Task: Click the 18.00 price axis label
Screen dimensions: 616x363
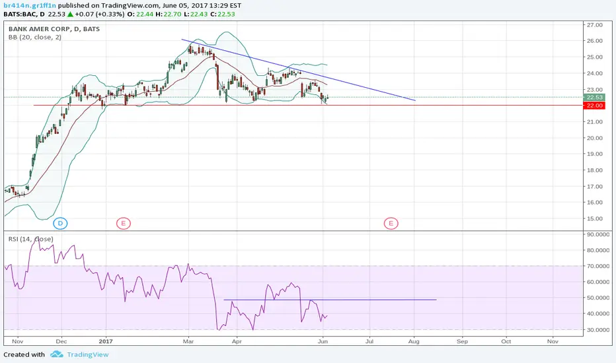Action: [x=594, y=170]
